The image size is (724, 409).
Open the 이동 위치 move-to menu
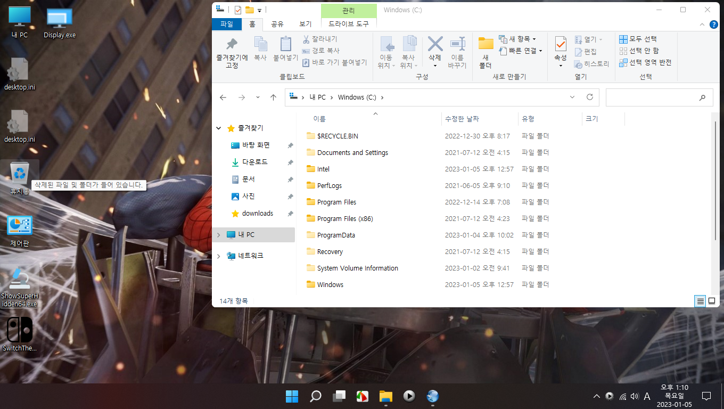386,52
